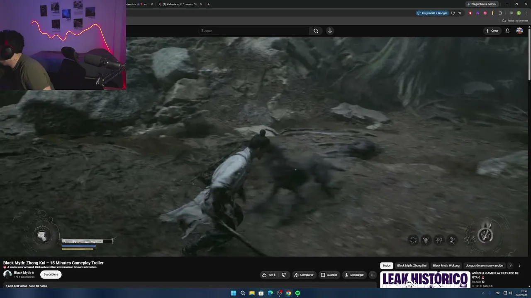
Task: Switch to Spotify in the taskbar
Action: (x=297, y=293)
